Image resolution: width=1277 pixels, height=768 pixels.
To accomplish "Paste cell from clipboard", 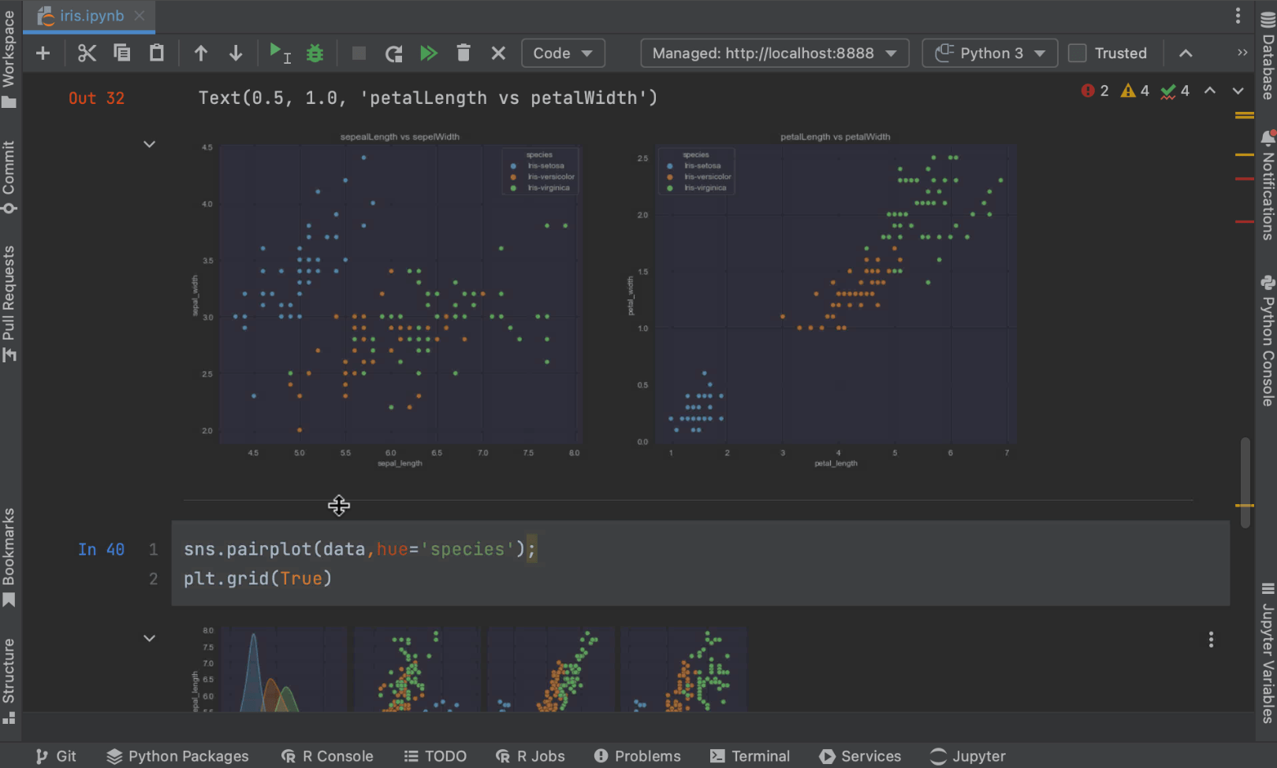I will pyautogui.click(x=157, y=54).
